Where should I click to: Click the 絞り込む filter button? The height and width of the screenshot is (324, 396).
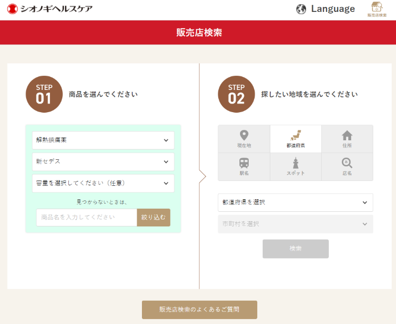(x=153, y=217)
